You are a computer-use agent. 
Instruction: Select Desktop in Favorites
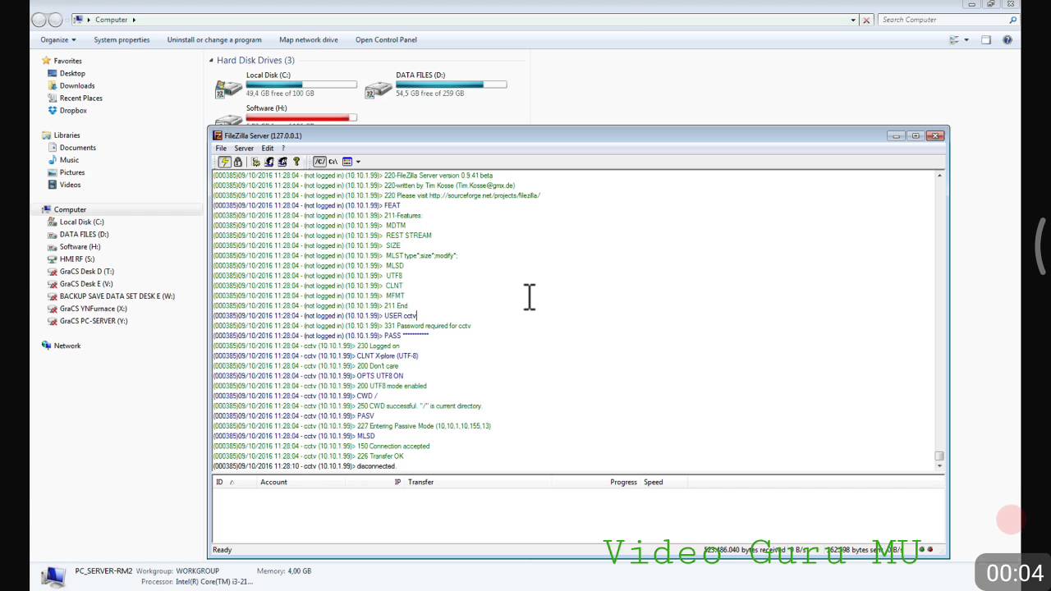72,73
